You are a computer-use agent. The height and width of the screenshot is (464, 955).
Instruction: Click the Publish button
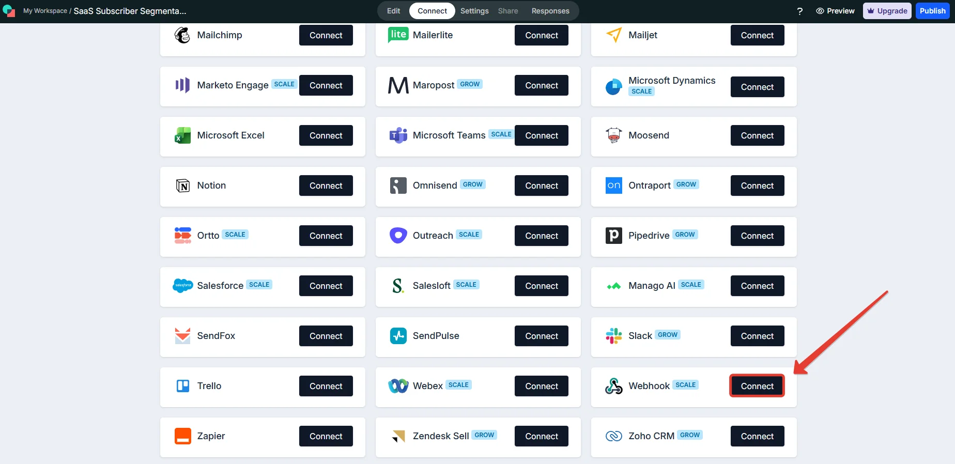click(932, 11)
